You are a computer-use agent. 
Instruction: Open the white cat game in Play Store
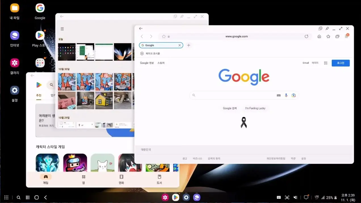[x=102, y=163]
